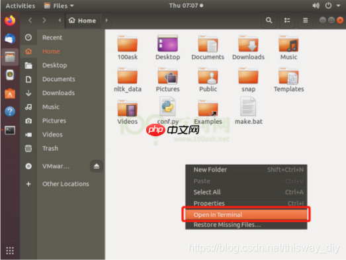Launch Rhythmbox from the dock
Viewport: 346px width, 260px height.
[10, 75]
